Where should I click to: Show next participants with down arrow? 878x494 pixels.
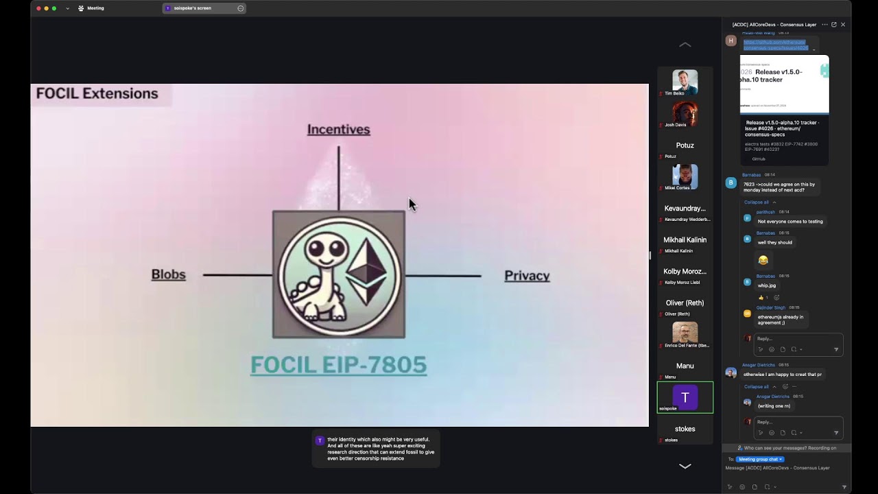click(685, 466)
